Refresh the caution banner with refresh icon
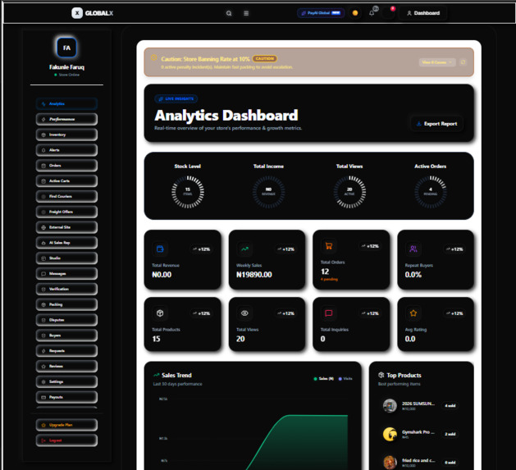The height and width of the screenshot is (470, 516). (463, 62)
